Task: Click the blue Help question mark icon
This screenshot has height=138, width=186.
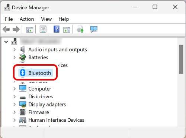Action: click(57, 29)
